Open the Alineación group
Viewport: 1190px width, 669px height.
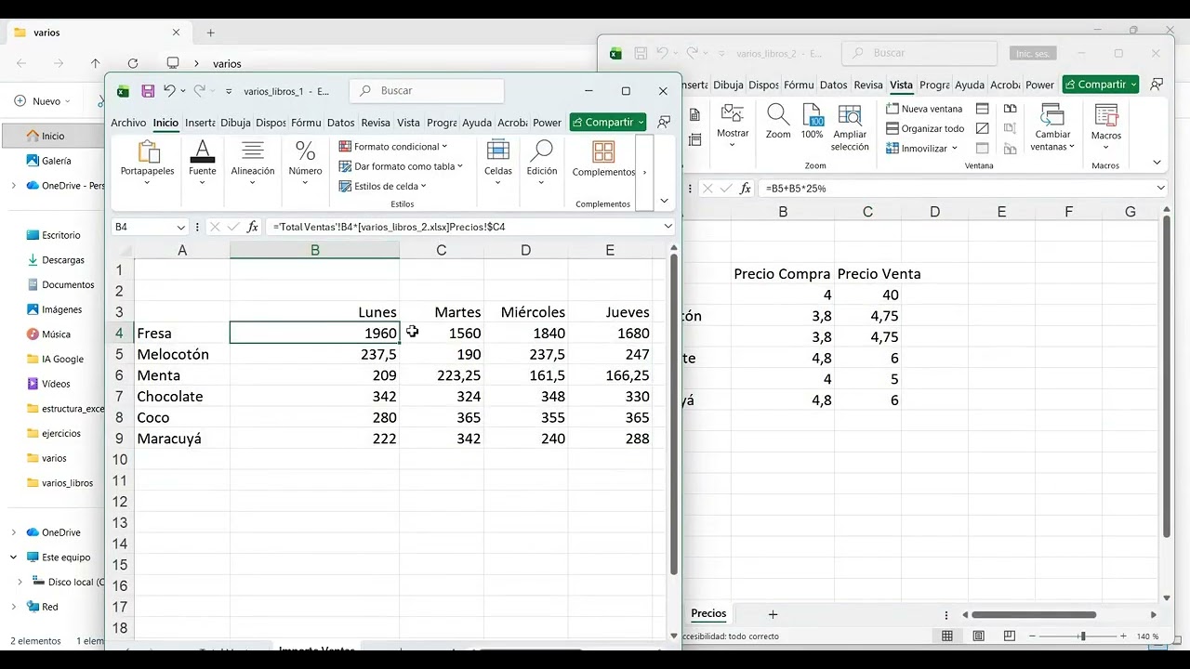(x=253, y=162)
